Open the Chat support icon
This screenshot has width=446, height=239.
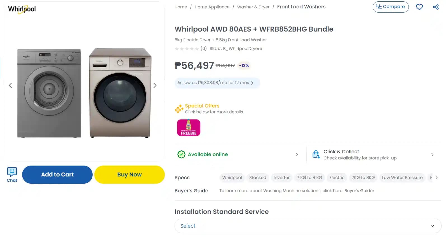coord(12,175)
